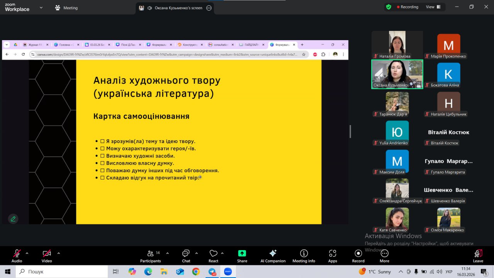Expand audio options arrow next to Audio
The image size is (494, 278).
pos(27,253)
